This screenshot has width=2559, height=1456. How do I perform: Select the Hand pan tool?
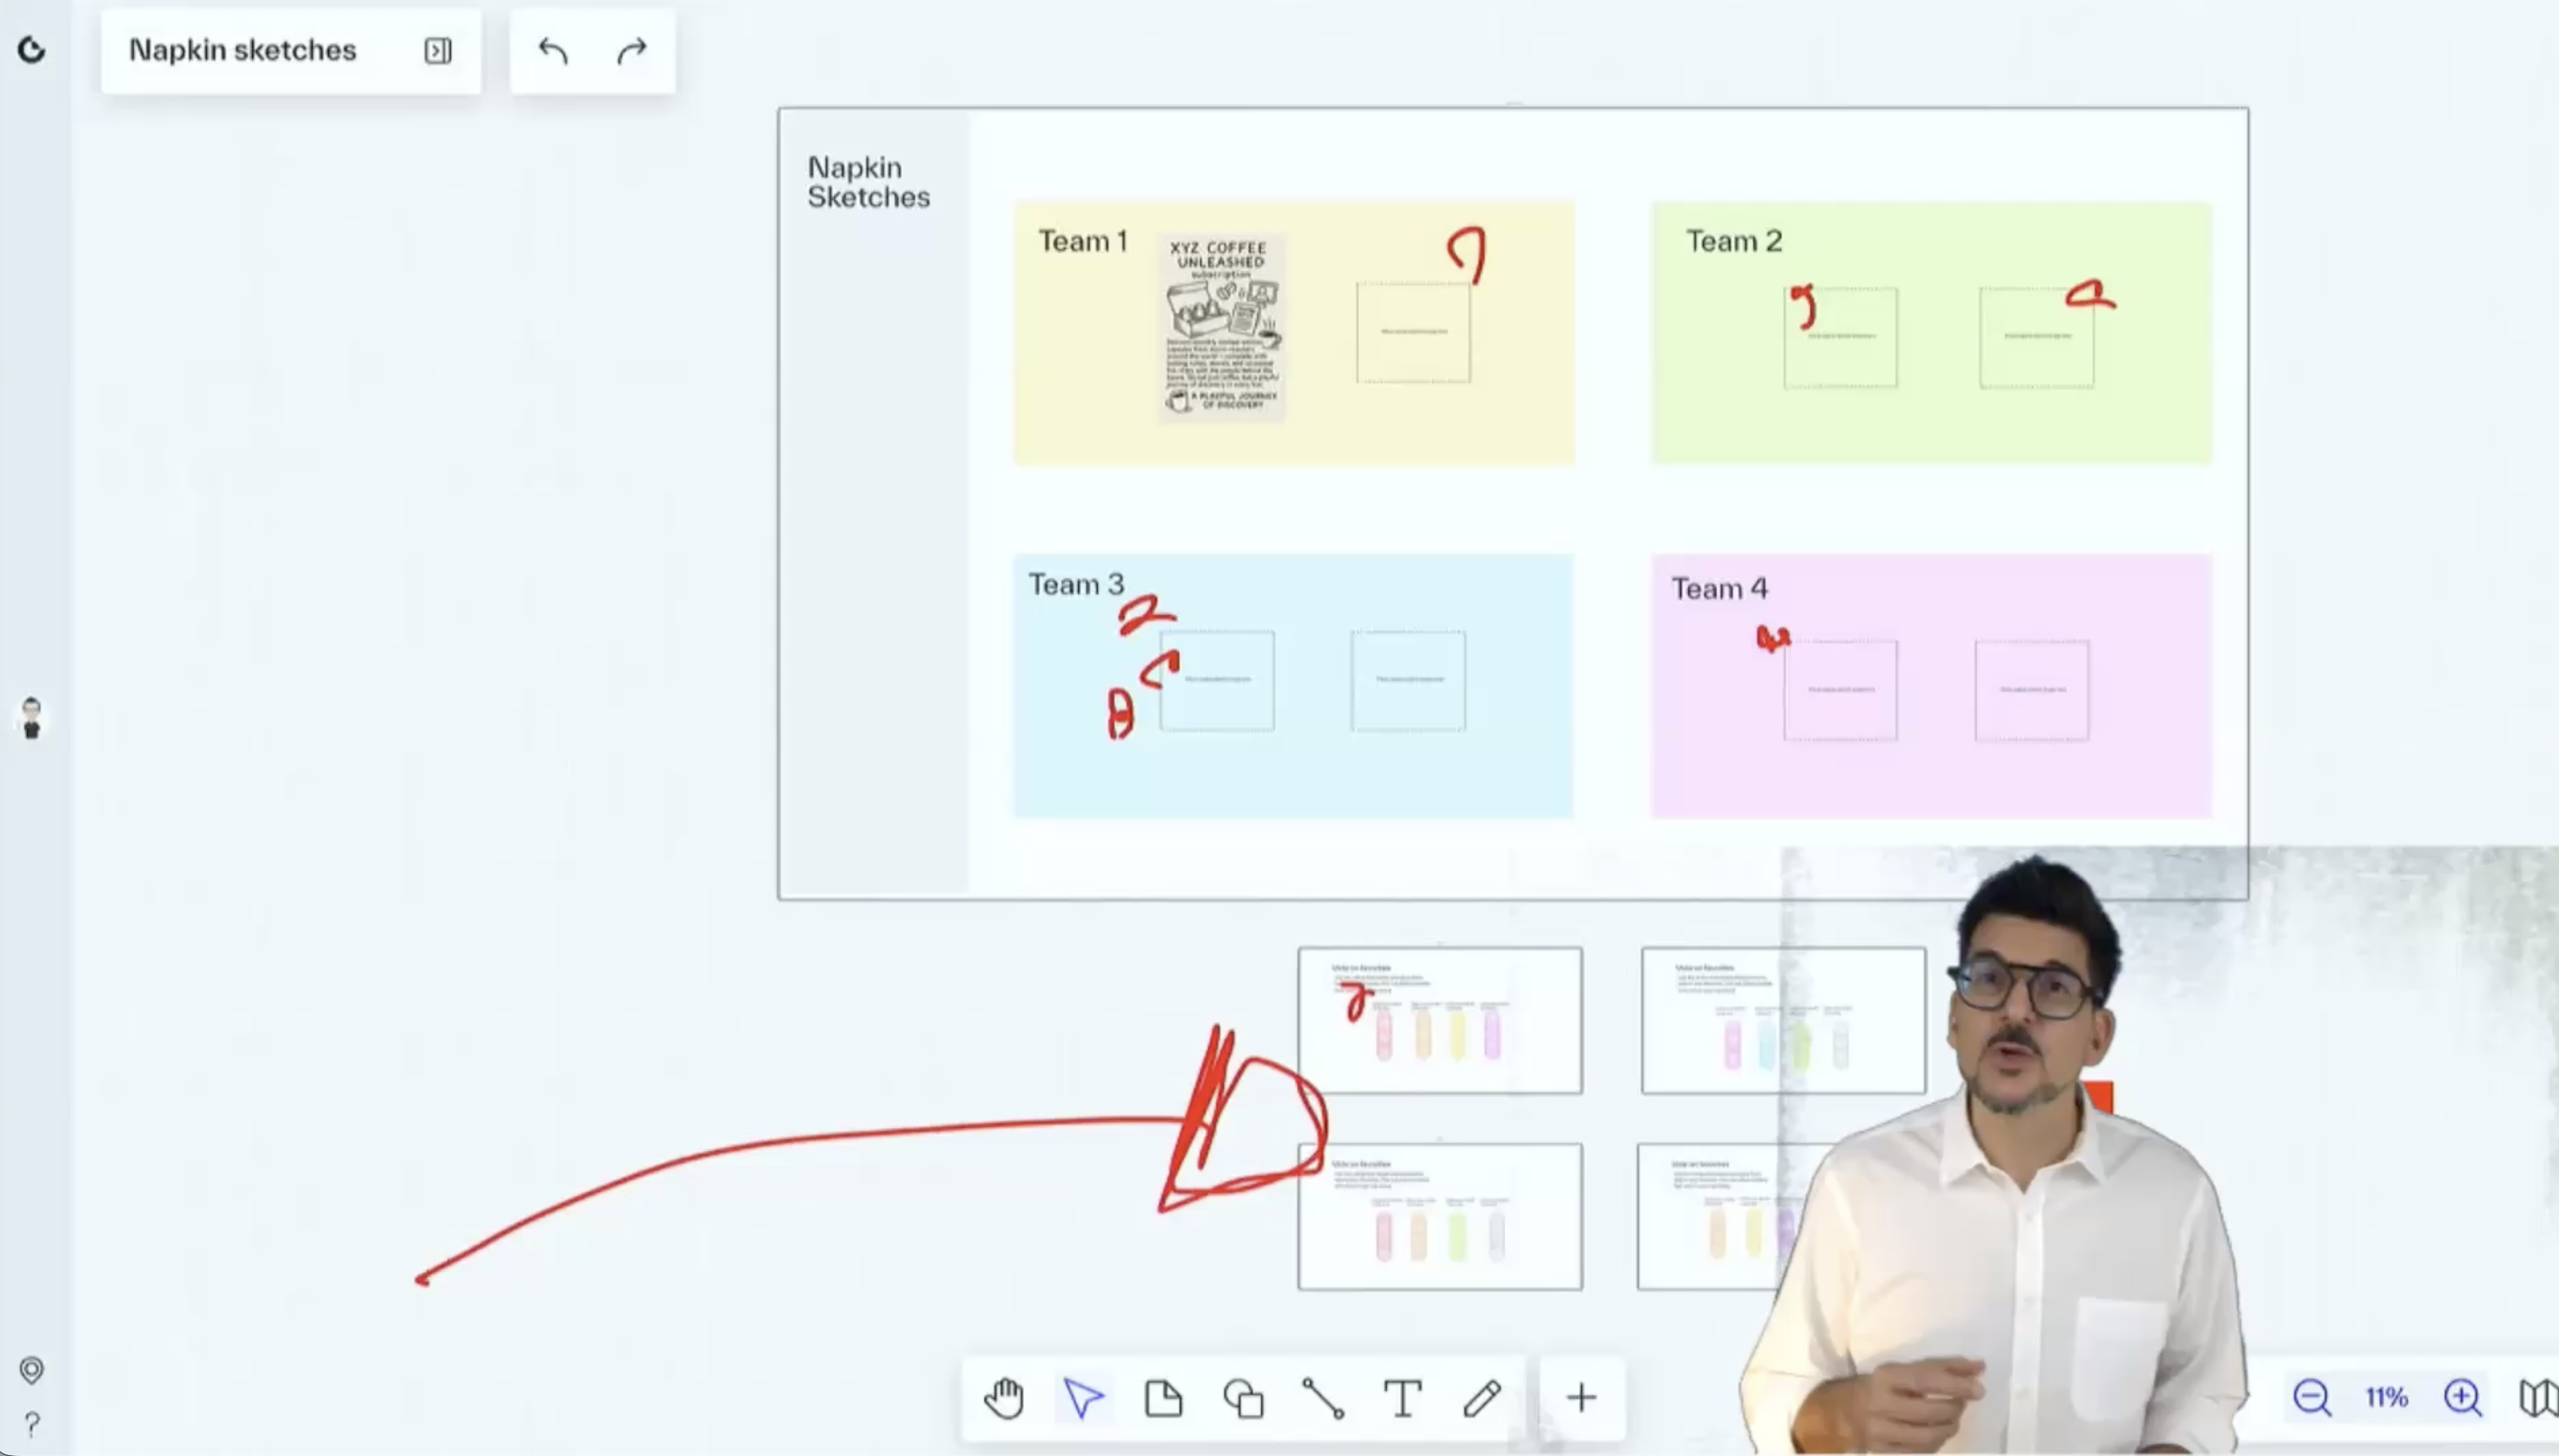pyautogui.click(x=1004, y=1398)
